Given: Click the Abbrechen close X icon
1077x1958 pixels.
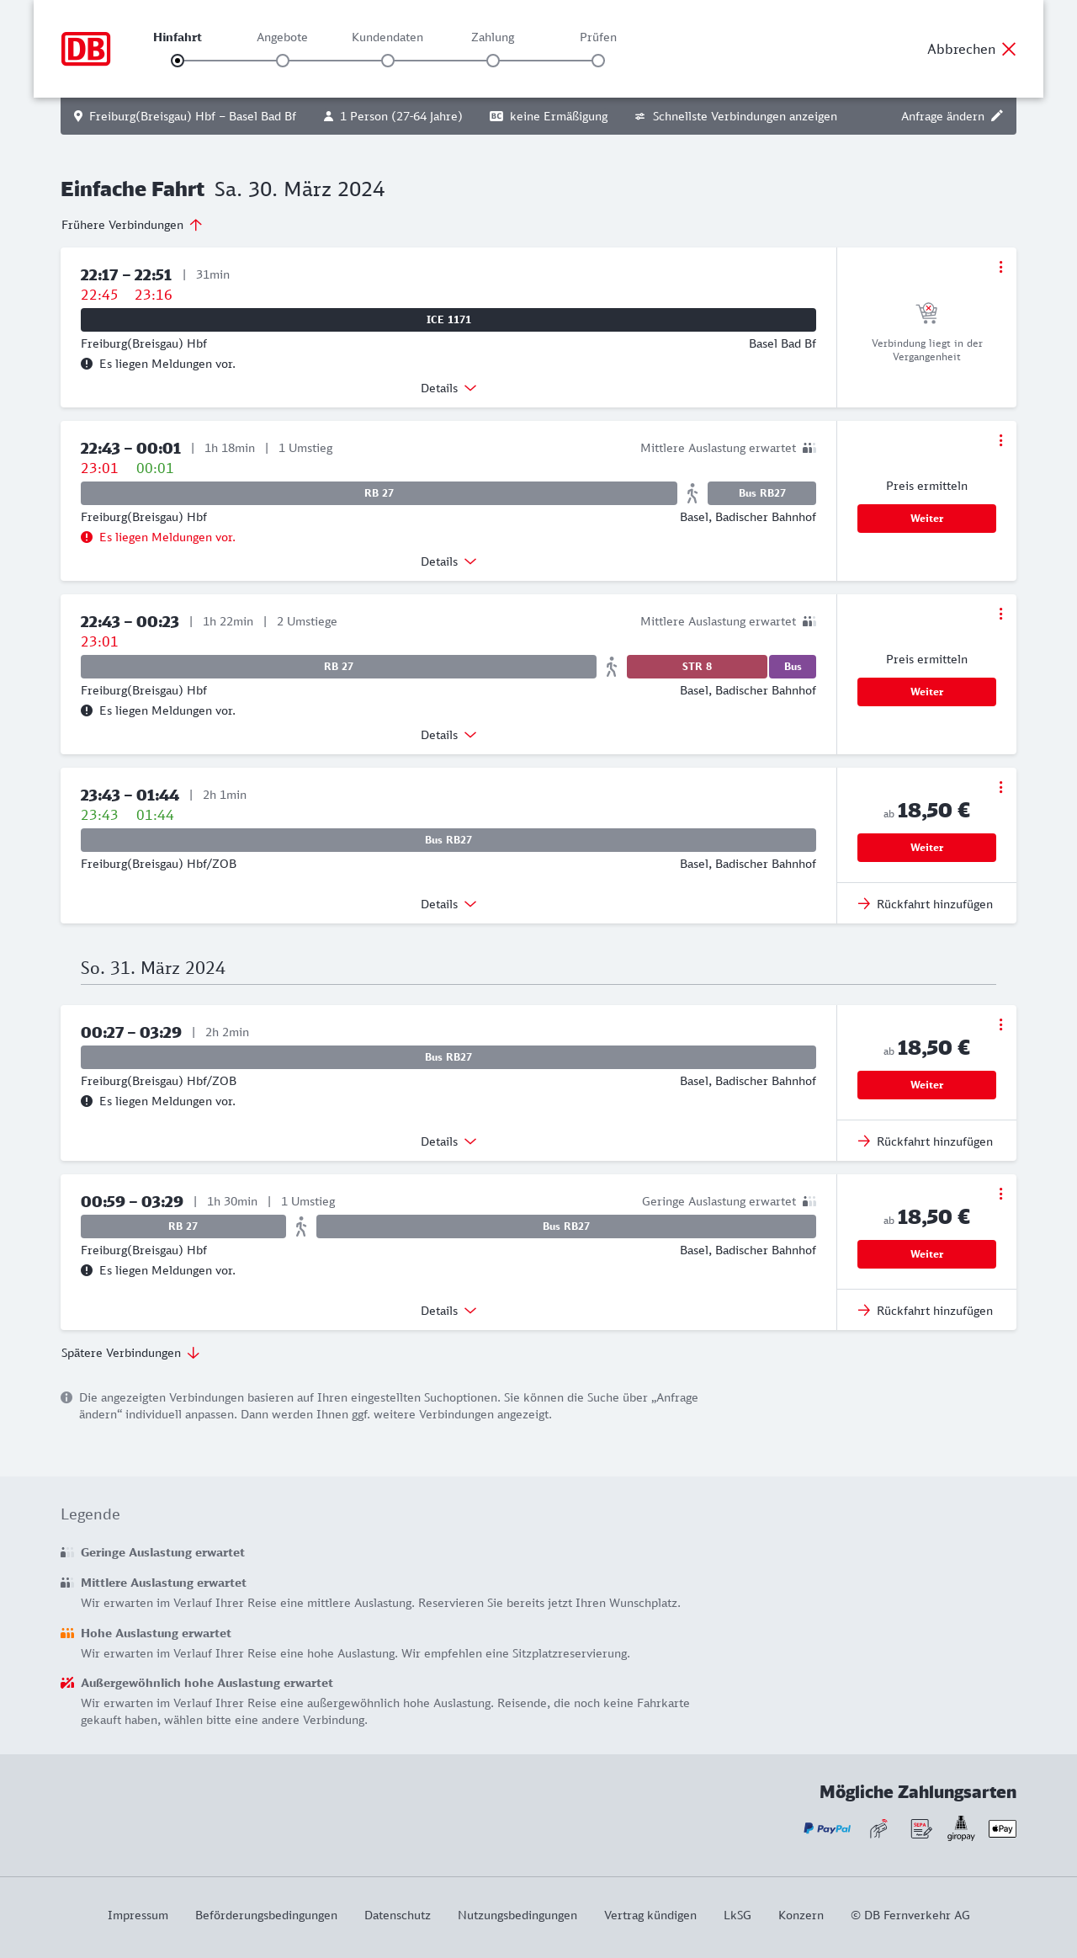Looking at the screenshot, I should pyautogui.click(x=1009, y=49).
